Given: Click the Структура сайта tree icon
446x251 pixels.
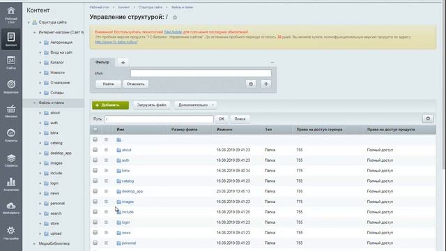Looking at the screenshot, I should click(35, 22).
